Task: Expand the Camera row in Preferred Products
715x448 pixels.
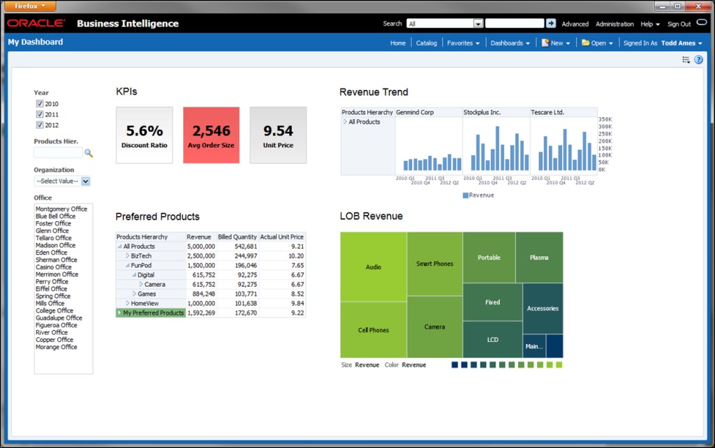Action: point(141,285)
